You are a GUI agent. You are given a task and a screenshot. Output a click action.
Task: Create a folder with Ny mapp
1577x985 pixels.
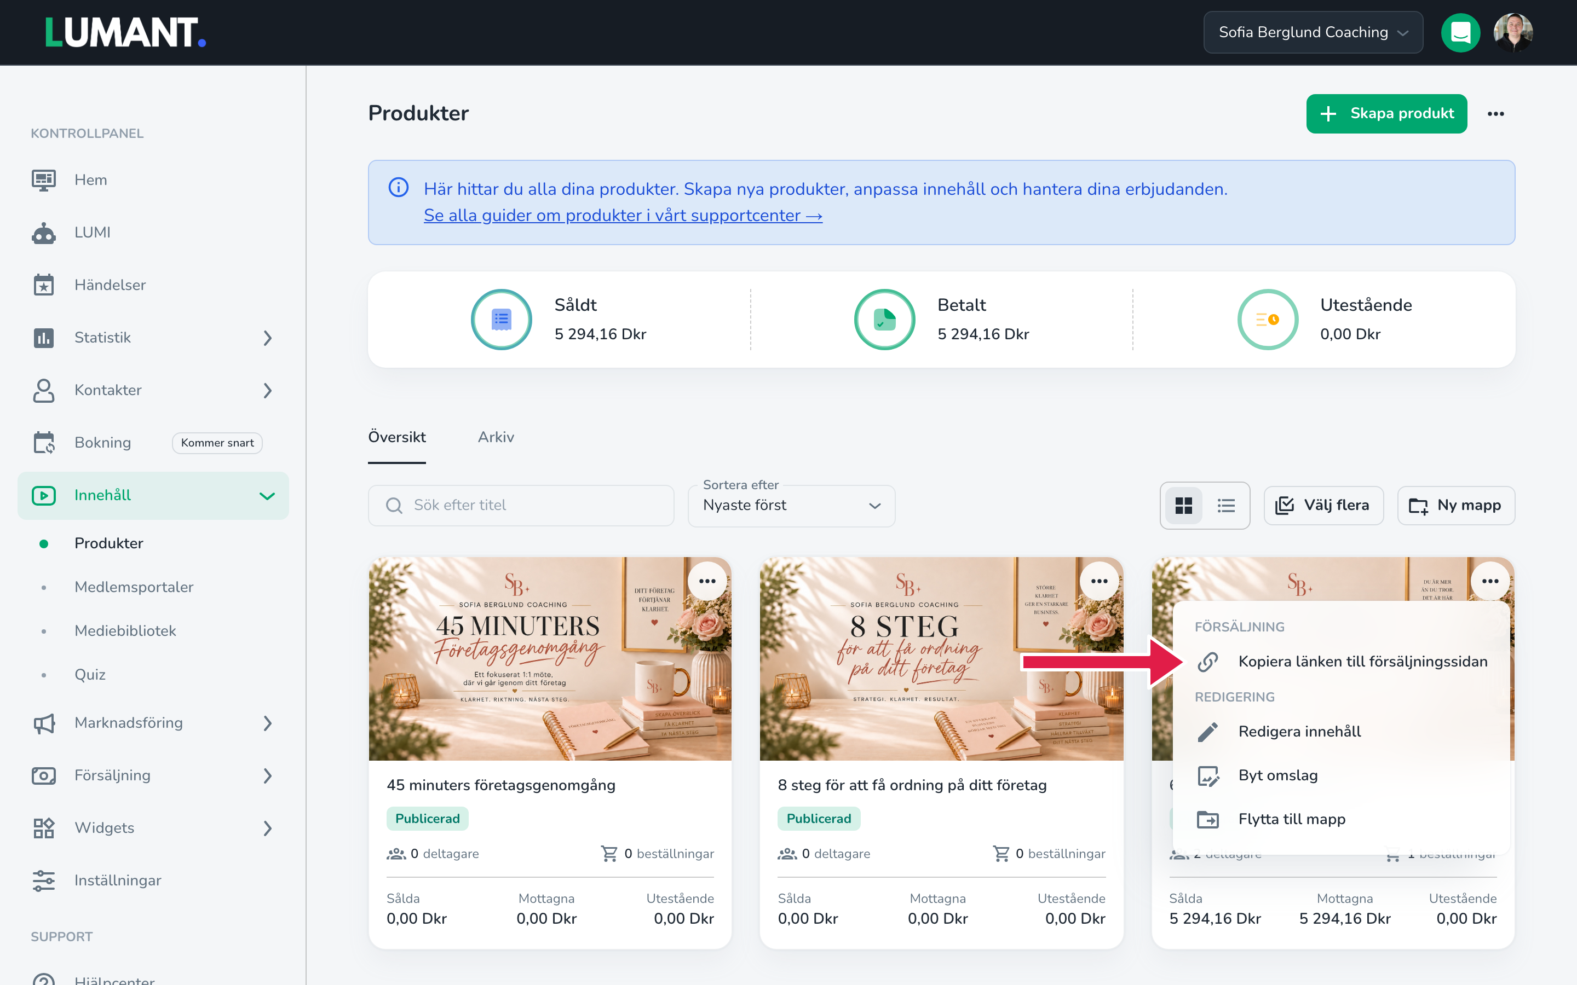click(1456, 506)
